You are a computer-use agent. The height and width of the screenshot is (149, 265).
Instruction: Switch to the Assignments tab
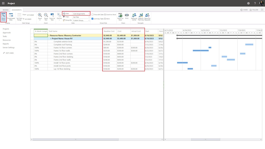point(16,10)
